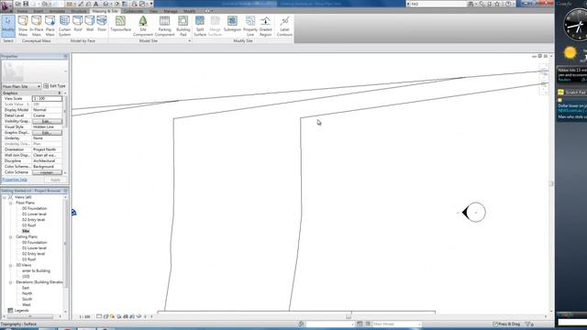Open the View ribbon tab
The height and width of the screenshot is (330, 587).
[x=153, y=11]
